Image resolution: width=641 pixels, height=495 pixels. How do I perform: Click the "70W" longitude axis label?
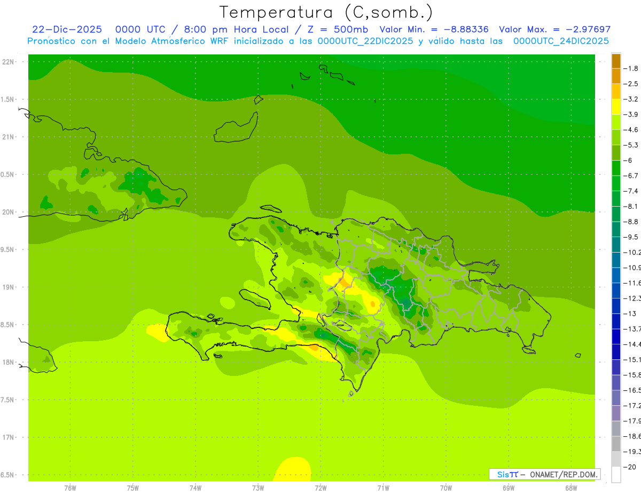pos(445,488)
